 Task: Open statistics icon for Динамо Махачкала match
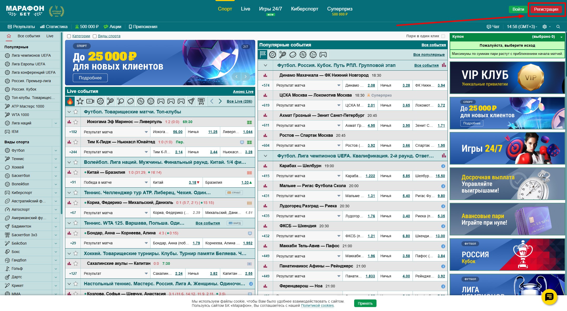click(265, 75)
